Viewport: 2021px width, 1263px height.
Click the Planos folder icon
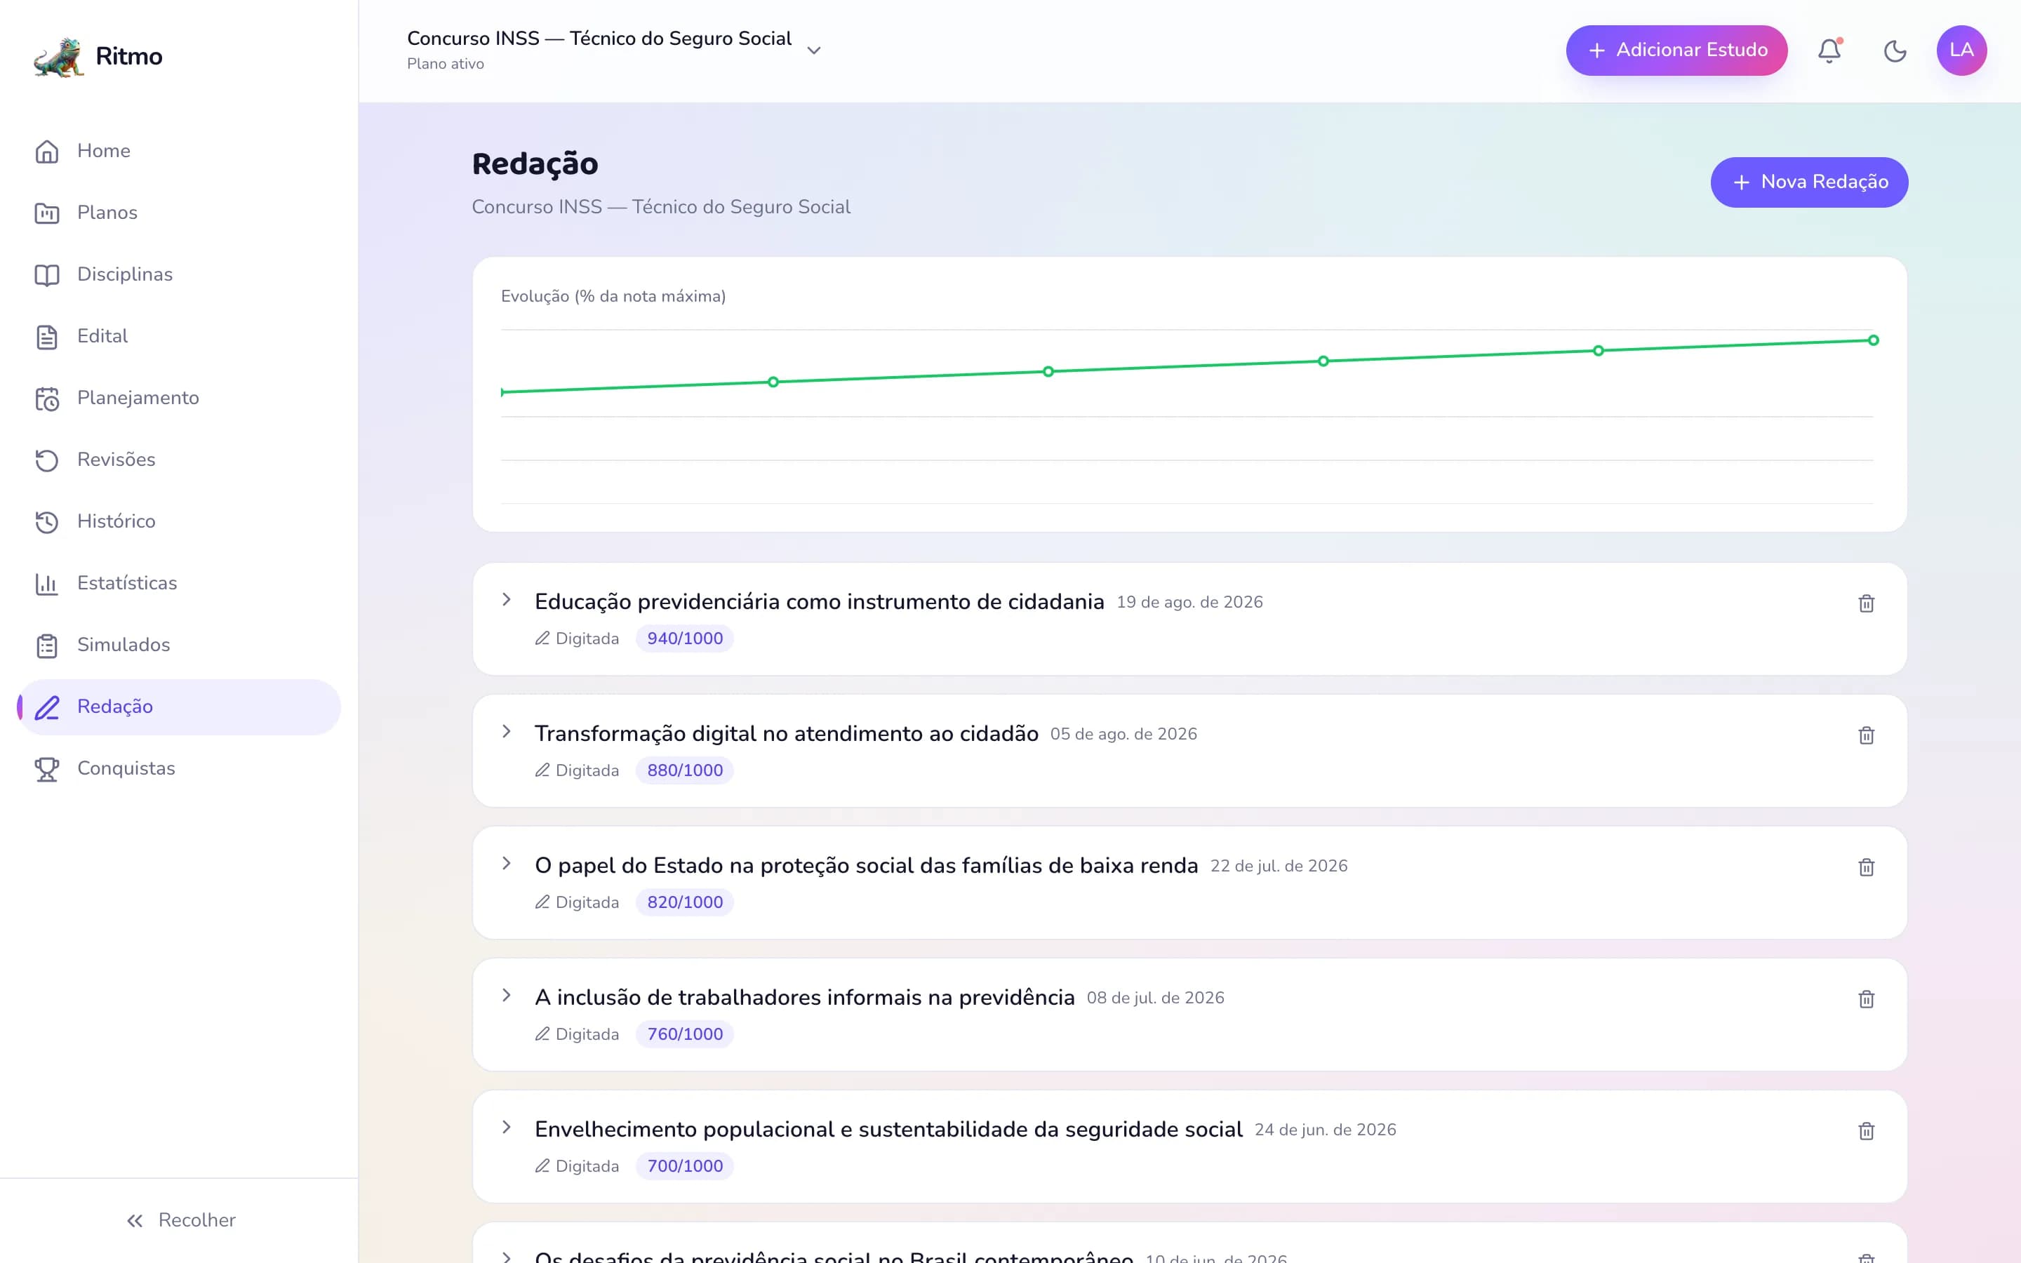coord(47,213)
